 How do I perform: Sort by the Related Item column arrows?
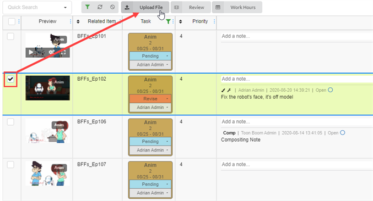coord(78,21)
